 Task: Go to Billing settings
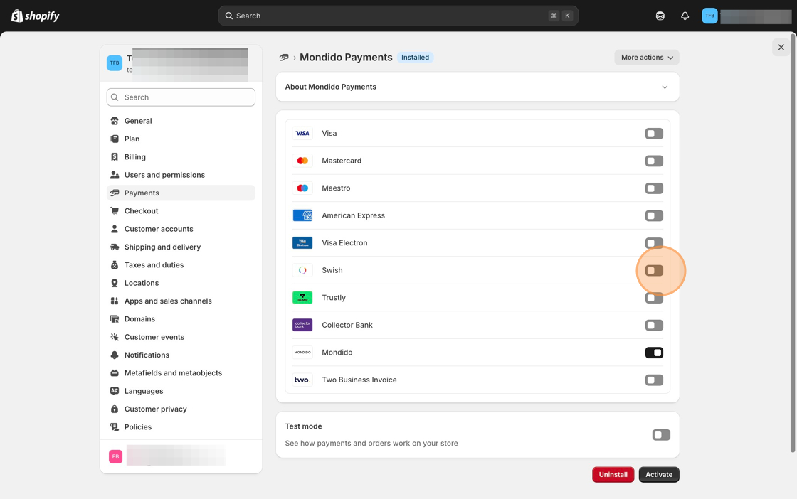pyautogui.click(x=181, y=157)
